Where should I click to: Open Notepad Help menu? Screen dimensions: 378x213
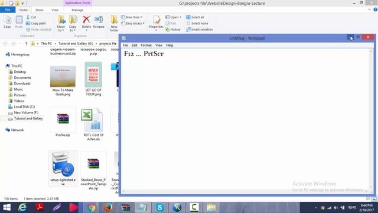170,45
